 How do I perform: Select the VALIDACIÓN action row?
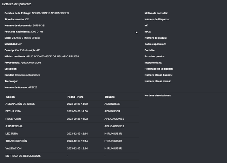pos(72,148)
